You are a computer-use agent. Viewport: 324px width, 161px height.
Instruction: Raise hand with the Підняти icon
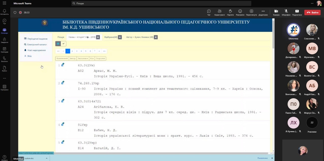click(x=230, y=12)
